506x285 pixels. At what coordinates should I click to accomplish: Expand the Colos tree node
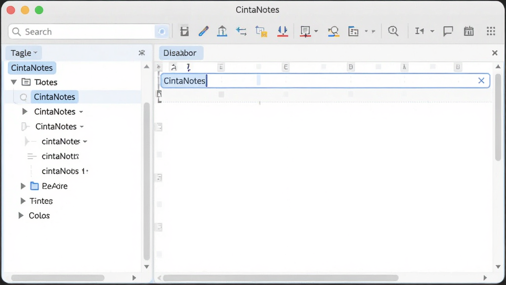[x=21, y=216]
